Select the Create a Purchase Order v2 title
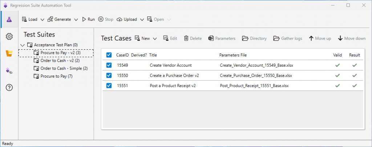 (x=174, y=75)
